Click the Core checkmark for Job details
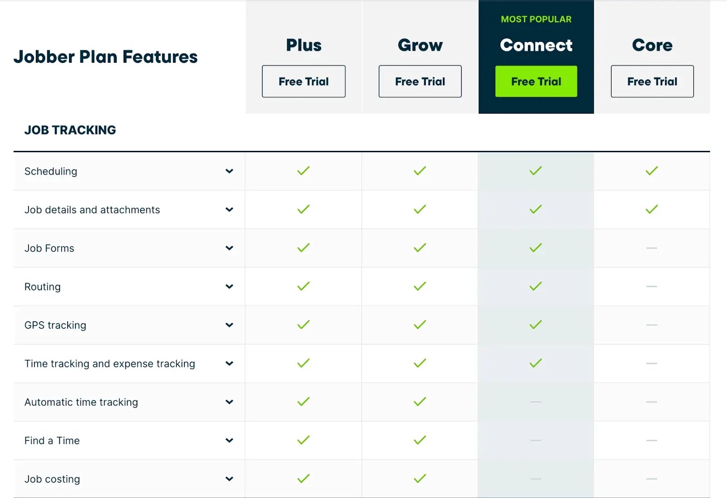727x498 pixels. pos(652,209)
